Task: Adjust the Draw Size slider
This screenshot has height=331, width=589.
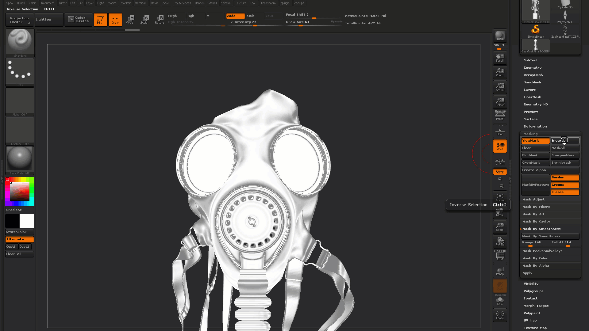Action: point(314,23)
